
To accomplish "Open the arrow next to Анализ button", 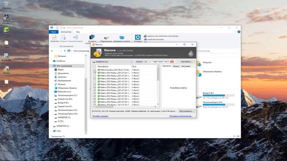I will [x=146, y=62].
